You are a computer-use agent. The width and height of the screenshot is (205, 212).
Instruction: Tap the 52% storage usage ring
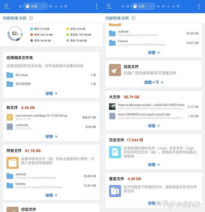pyautogui.click(x=15, y=34)
